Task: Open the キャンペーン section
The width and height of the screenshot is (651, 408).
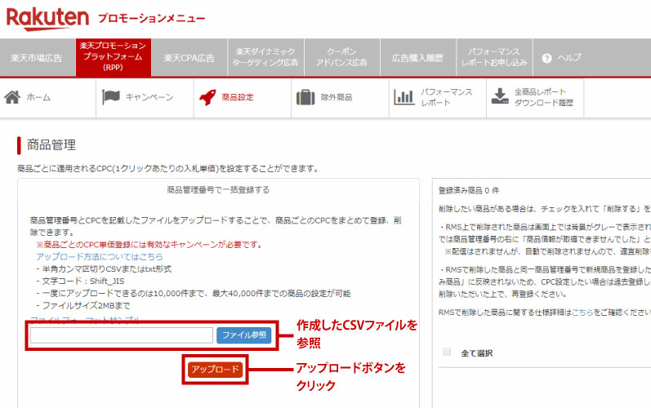Action: coord(149,97)
